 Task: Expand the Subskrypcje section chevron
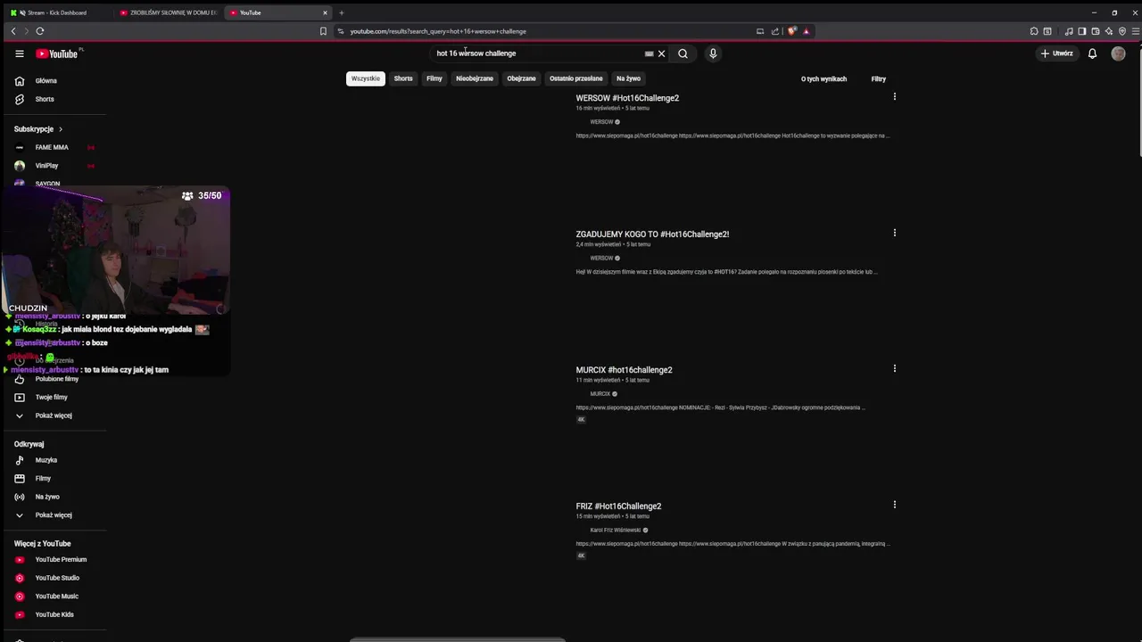click(60, 129)
